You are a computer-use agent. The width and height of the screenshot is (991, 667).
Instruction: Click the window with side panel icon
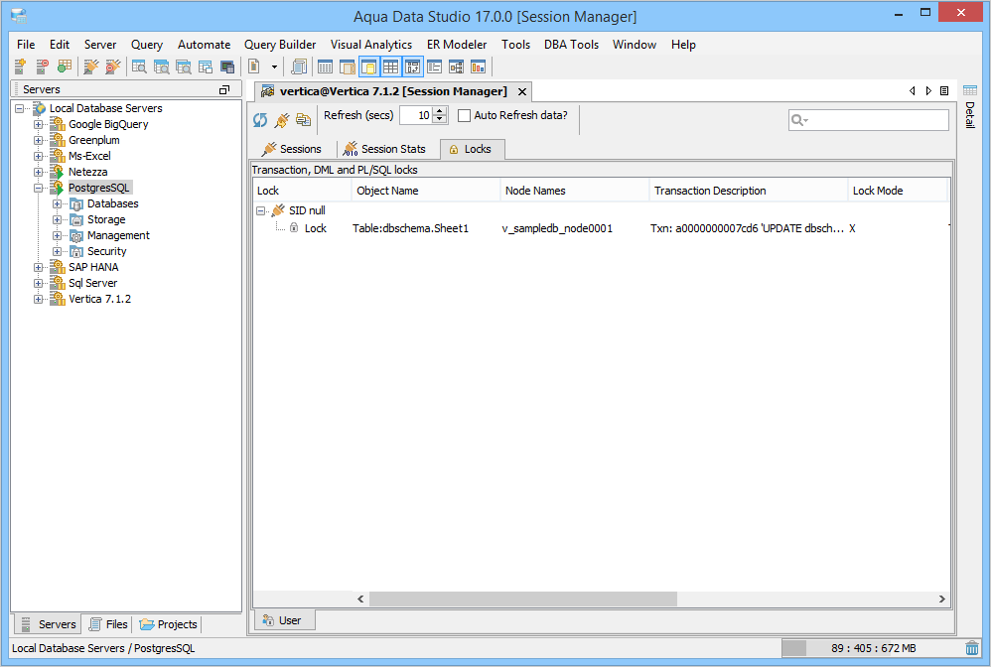pyautogui.click(x=347, y=67)
